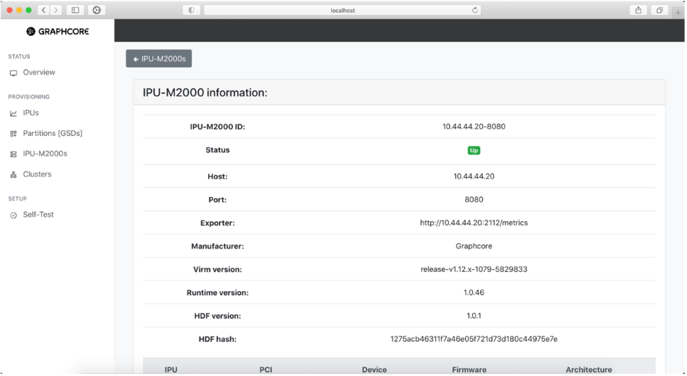
Task: Go back via the IPU-M2000s button
Action: [159, 59]
